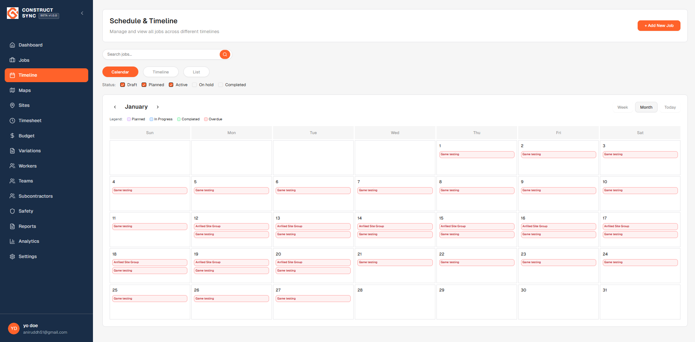Enable the On hold status filter
The image size is (695, 342).
[195, 84]
